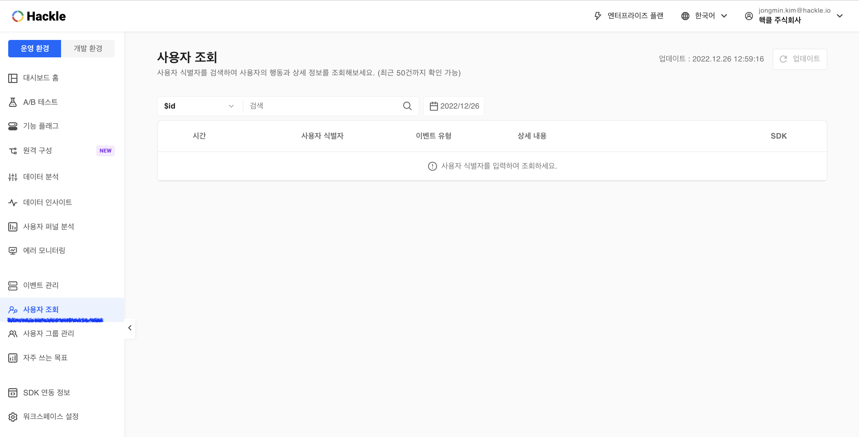
Task: Focus the 검색 input field
Action: click(322, 106)
